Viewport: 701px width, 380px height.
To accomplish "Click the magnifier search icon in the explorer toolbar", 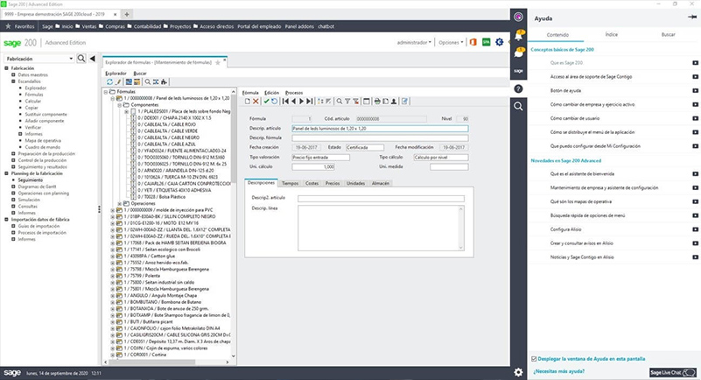I will pyautogui.click(x=148, y=81).
